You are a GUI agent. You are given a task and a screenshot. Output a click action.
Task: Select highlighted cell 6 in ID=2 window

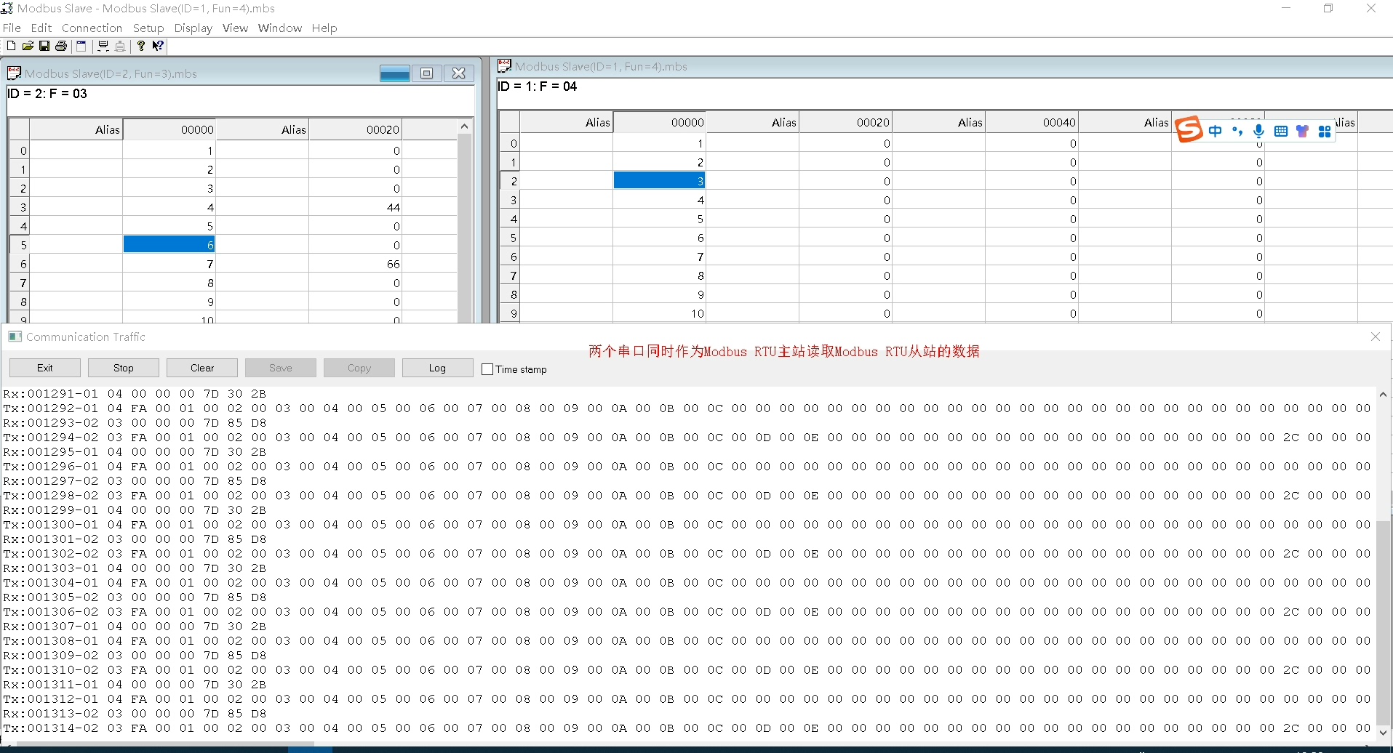coord(169,245)
